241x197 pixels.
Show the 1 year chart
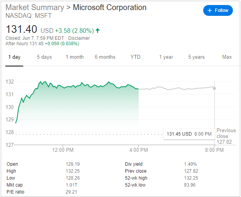pos(166,57)
